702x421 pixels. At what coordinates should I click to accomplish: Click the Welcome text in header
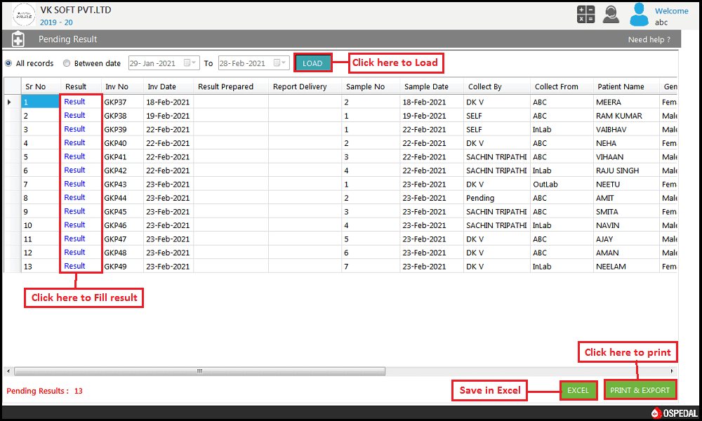click(x=672, y=11)
